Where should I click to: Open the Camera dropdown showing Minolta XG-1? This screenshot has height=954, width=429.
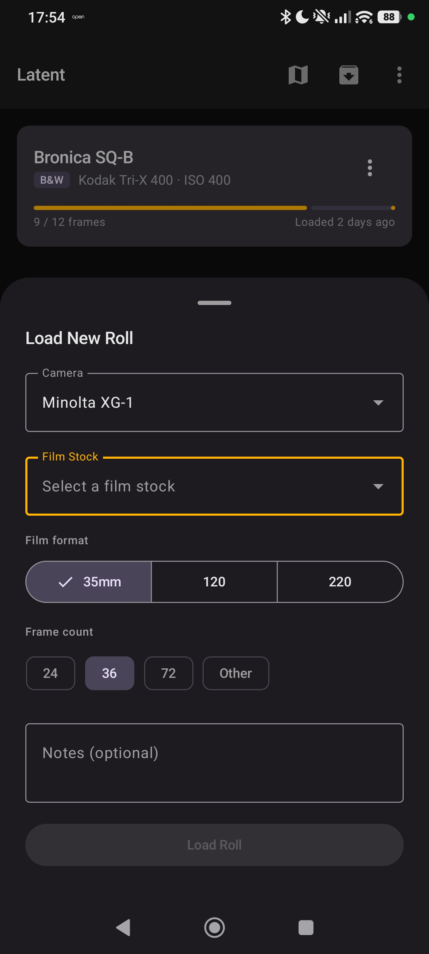214,402
